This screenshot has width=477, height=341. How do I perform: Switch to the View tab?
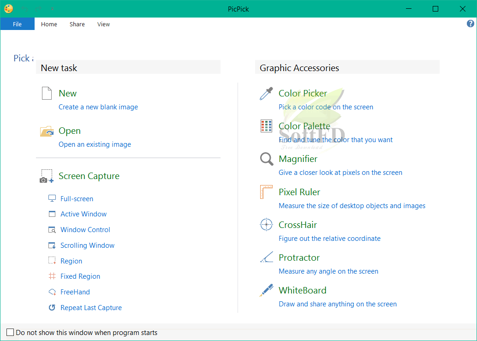pos(103,24)
